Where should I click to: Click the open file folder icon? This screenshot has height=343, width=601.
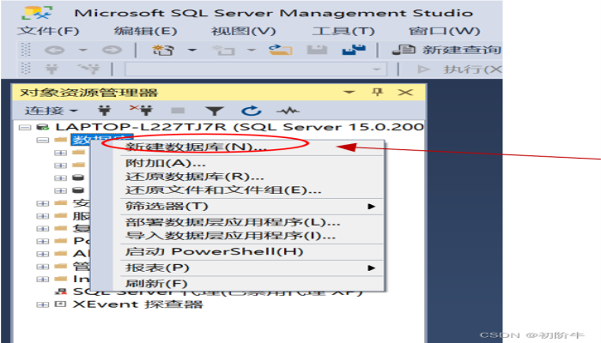pyautogui.click(x=281, y=50)
